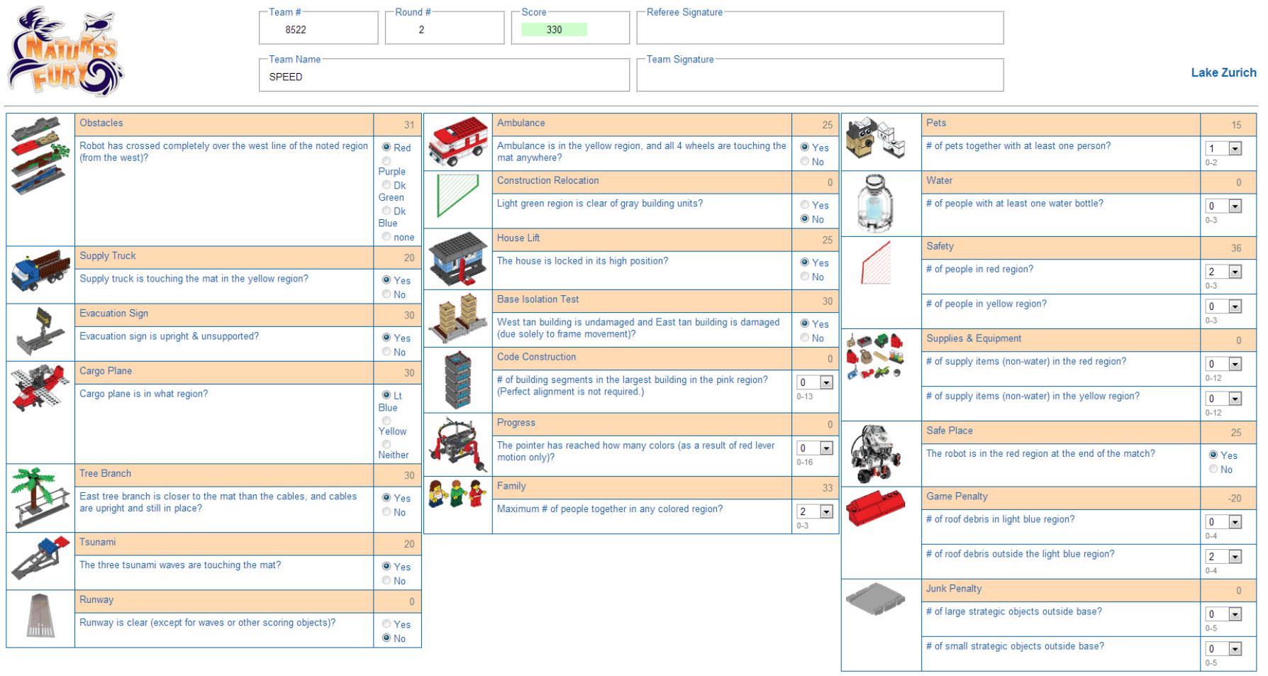Screen dimensions: 1268x676
Task: Choose Yellow region for Cargo Plane
Action: (x=386, y=421)
